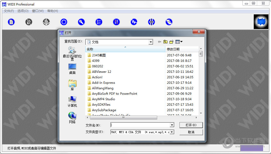Click the ABViewer 12 folder icon
Image resolution: width=271 pixels, height=154 pixels.
tap(89, 72)
